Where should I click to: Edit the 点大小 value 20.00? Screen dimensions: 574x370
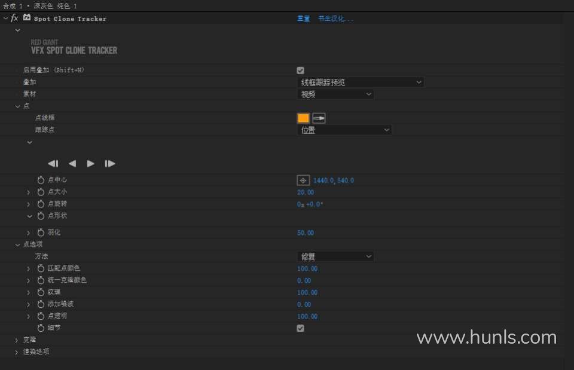click(306, 192)
